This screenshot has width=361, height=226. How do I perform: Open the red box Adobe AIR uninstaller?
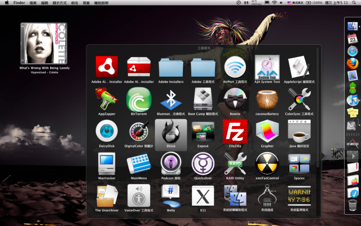pos(139,67)
